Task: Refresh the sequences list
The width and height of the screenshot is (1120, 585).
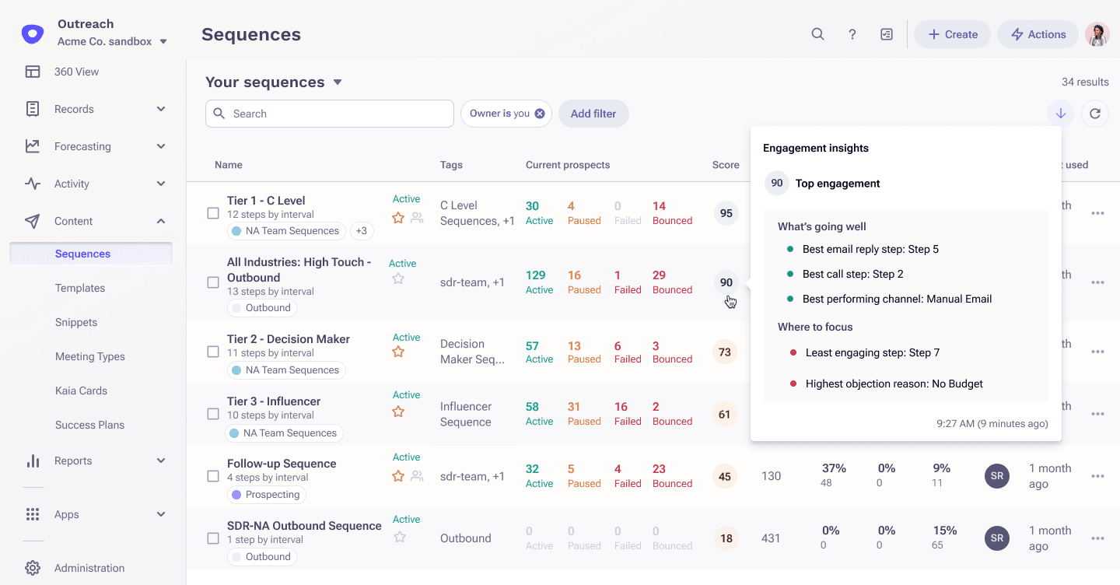Action: [1095, 113]
